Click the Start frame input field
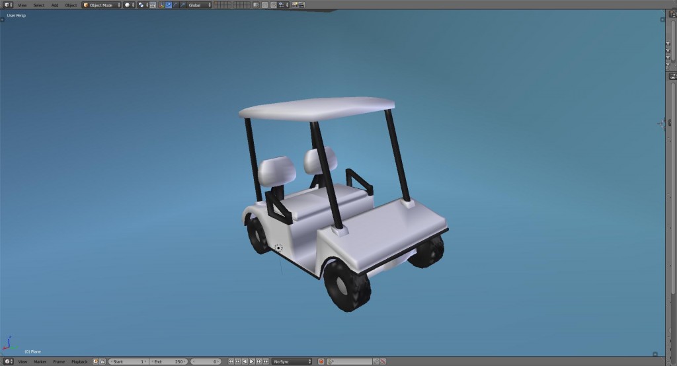This screenshot has width=677, height=366. 128,361
